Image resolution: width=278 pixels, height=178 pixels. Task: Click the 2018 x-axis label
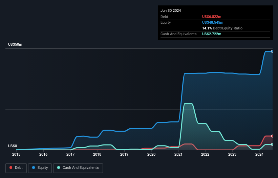point(97,154)
